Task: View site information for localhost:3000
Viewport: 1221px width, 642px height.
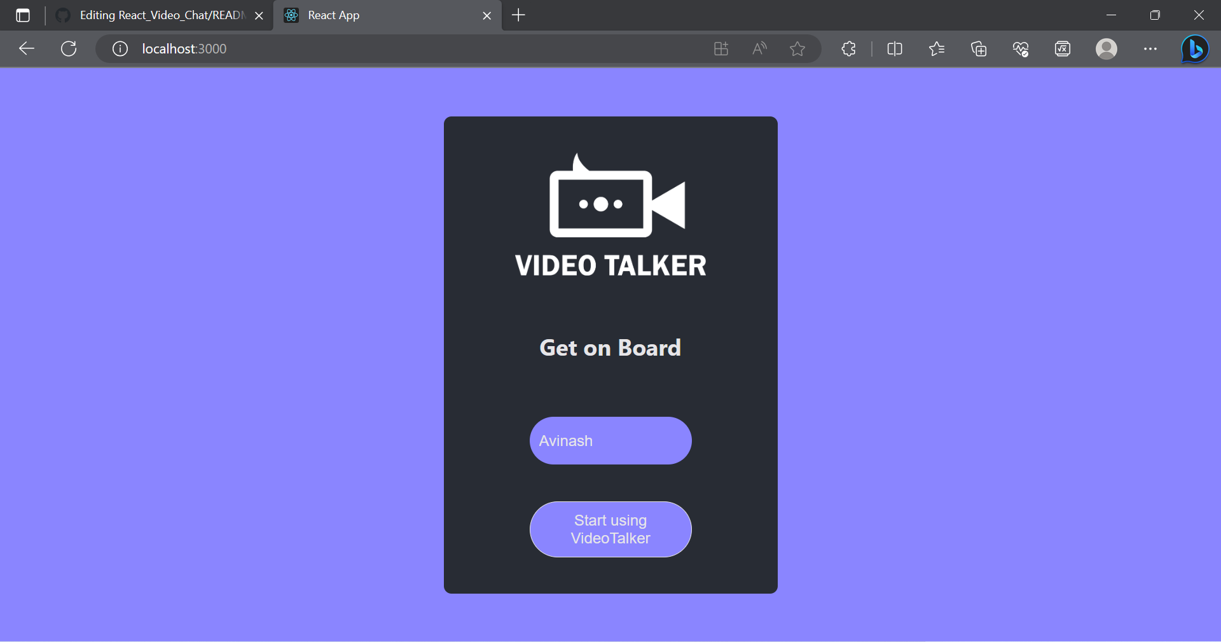Action: pyautogui.click(x=120, y=49)
